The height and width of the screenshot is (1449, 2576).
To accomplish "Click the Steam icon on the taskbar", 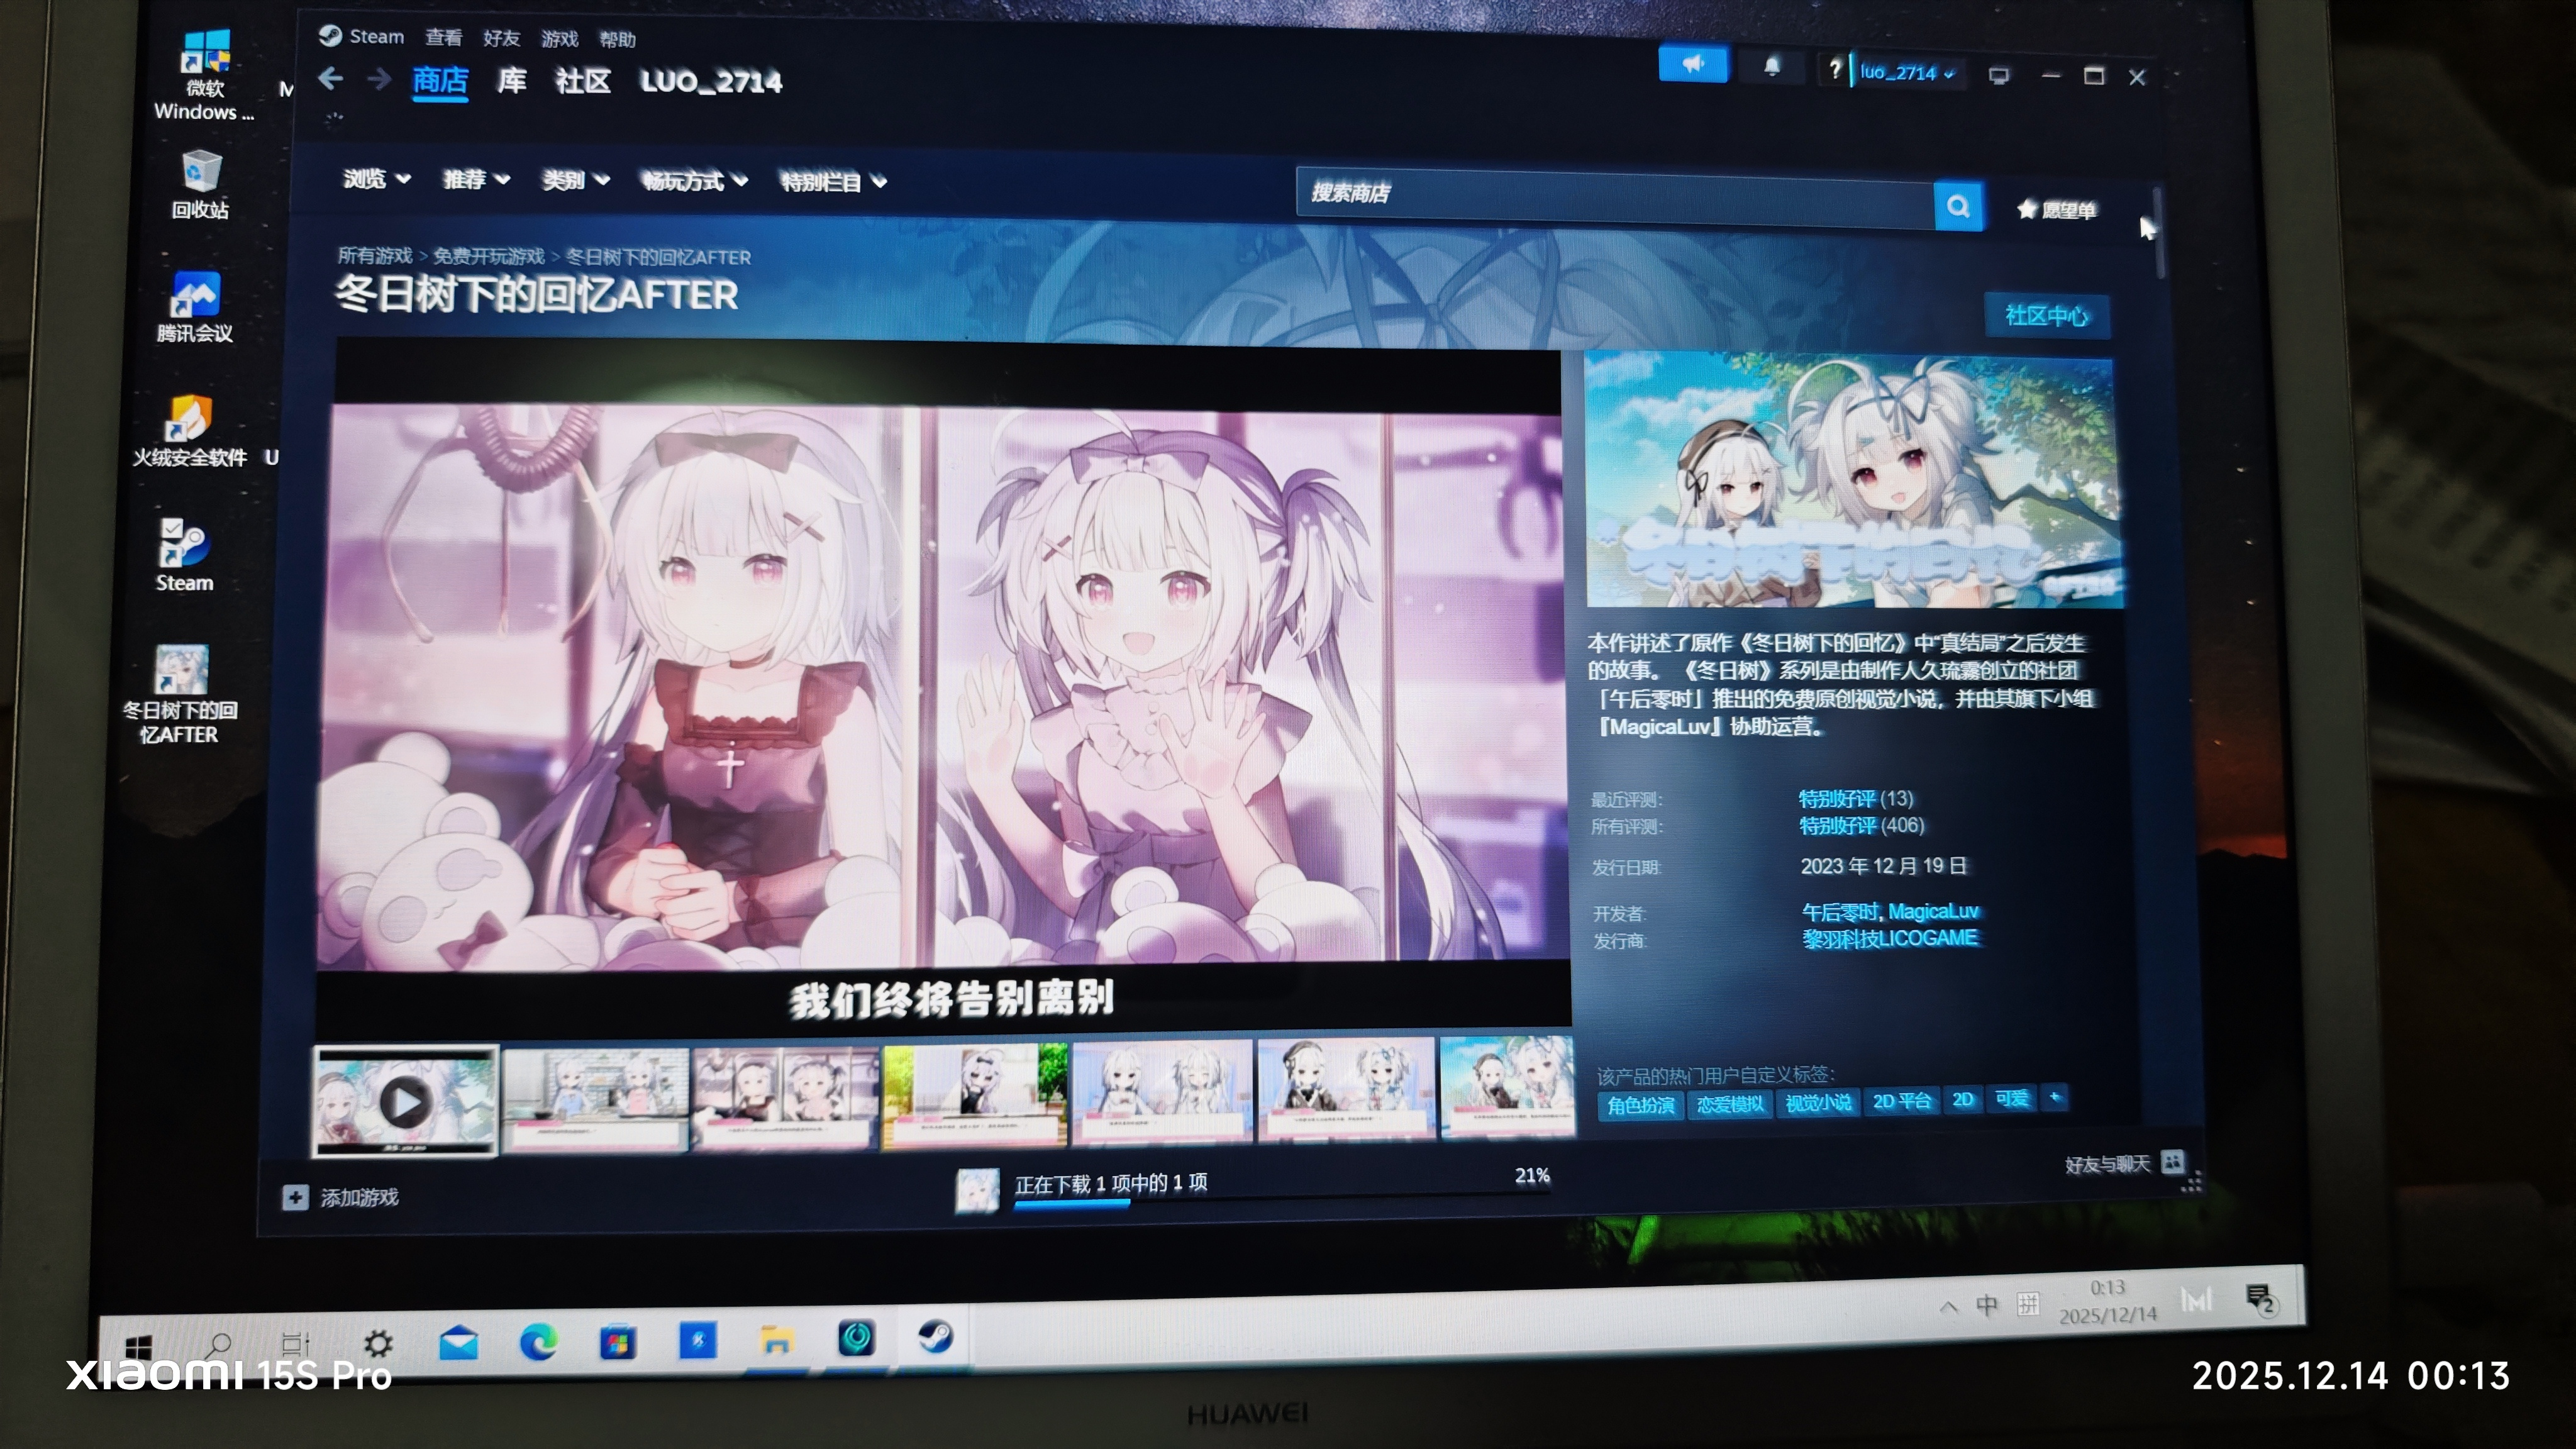I will (935, 1337).
